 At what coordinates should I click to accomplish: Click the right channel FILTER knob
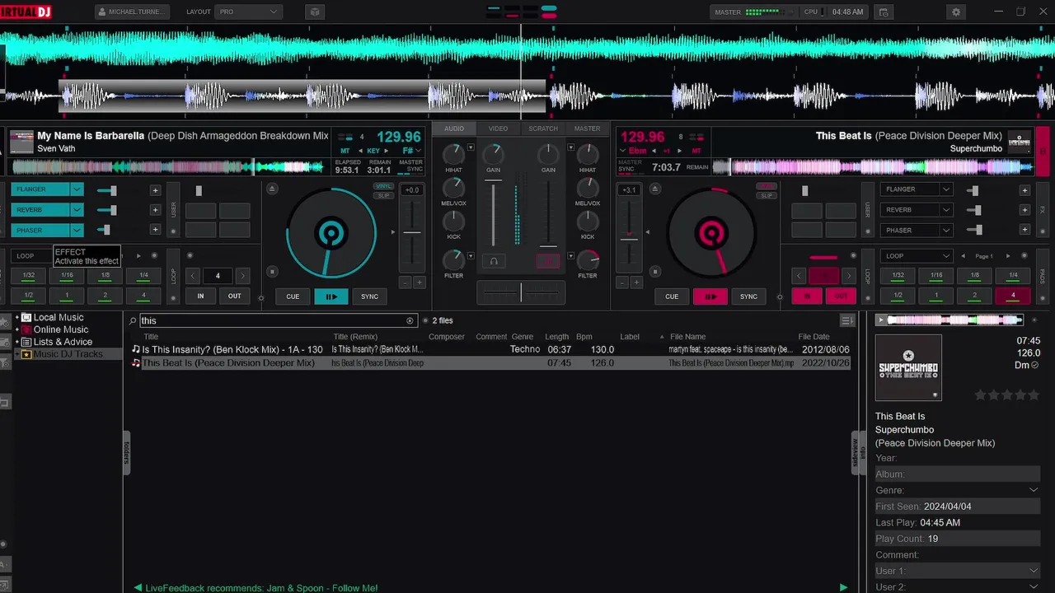click(588, 261)
